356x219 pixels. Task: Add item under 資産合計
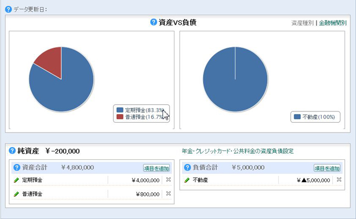coord(157,168)
